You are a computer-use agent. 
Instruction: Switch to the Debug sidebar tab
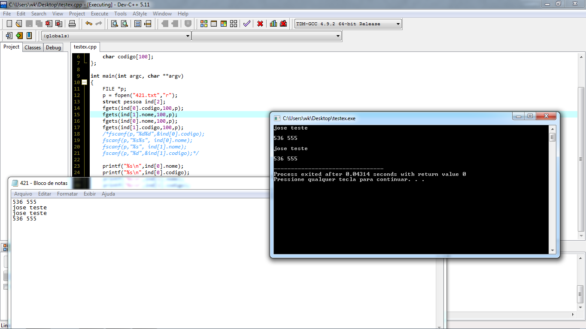coord(53,48)
